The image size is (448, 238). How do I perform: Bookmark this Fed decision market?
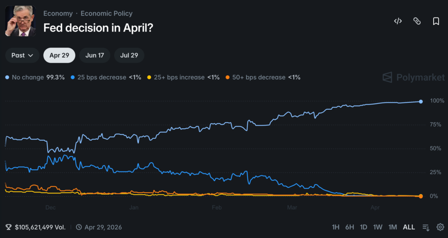pyautogui.click(x=436, y=21)
